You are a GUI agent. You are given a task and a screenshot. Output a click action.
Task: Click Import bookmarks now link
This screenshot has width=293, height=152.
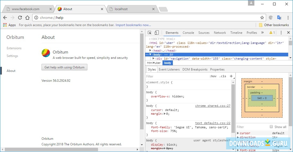click(x=133, y=25)
